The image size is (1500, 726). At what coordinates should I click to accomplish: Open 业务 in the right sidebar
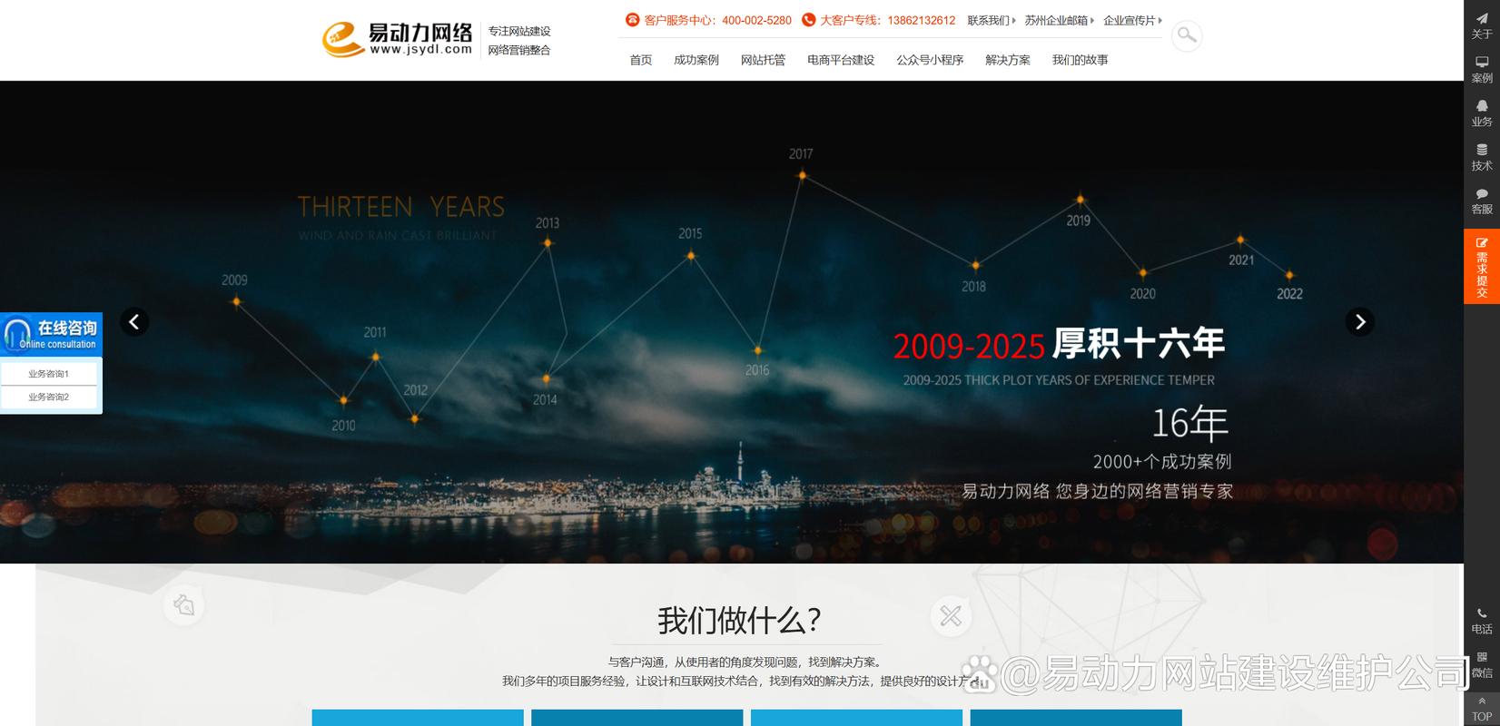click(1482, 113)
